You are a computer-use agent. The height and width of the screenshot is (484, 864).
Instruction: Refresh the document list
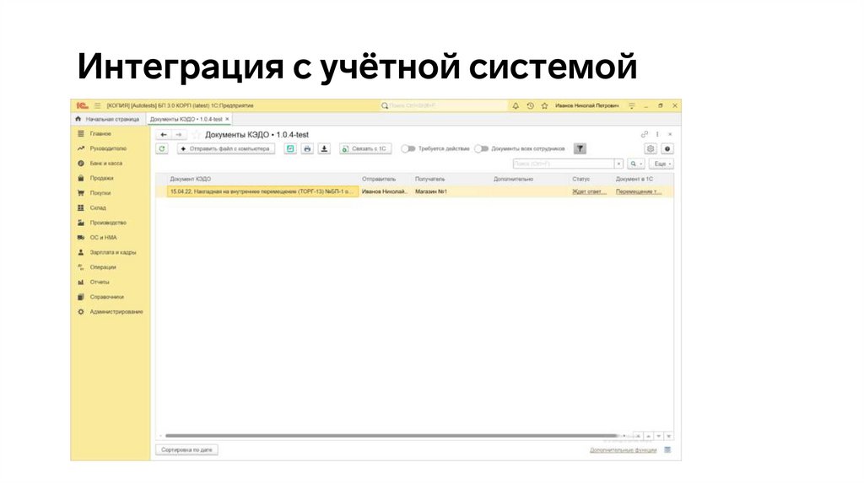[x=162, y=148]
